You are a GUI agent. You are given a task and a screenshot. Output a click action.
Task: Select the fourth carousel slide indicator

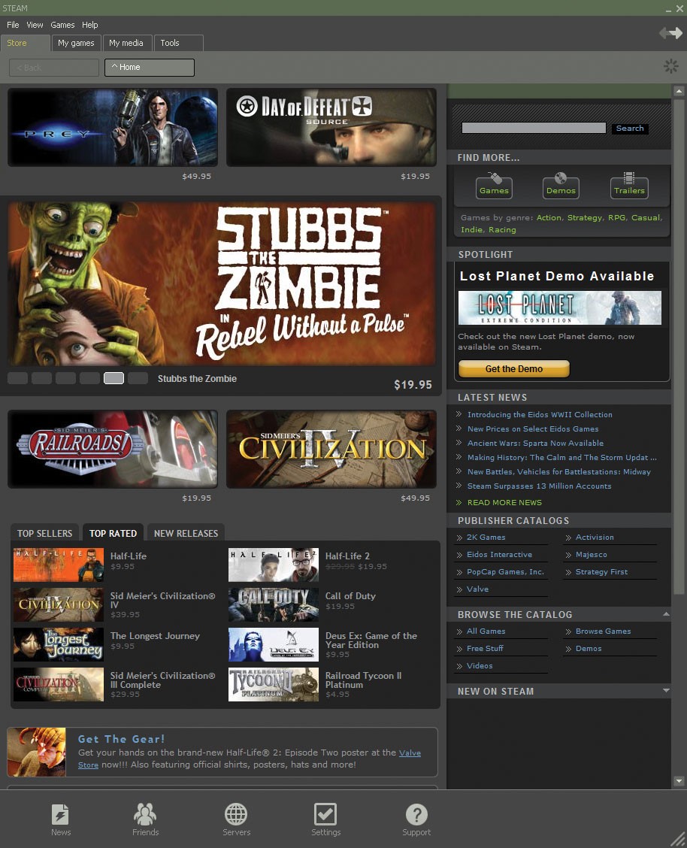[89, 378]
